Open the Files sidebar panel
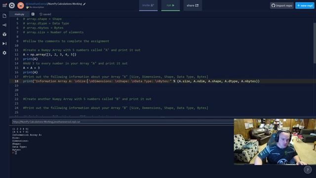This screenshot has height=178, width=316. pyautogui.click(x=4, y=16)
